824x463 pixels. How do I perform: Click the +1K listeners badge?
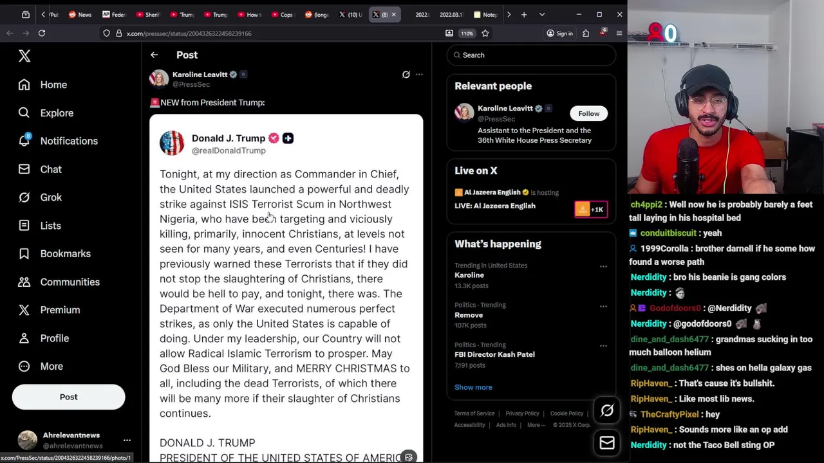coord(591,210)
